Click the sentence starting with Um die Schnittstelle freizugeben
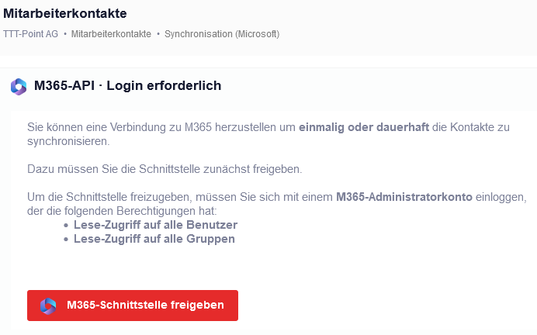 (180, 197)
